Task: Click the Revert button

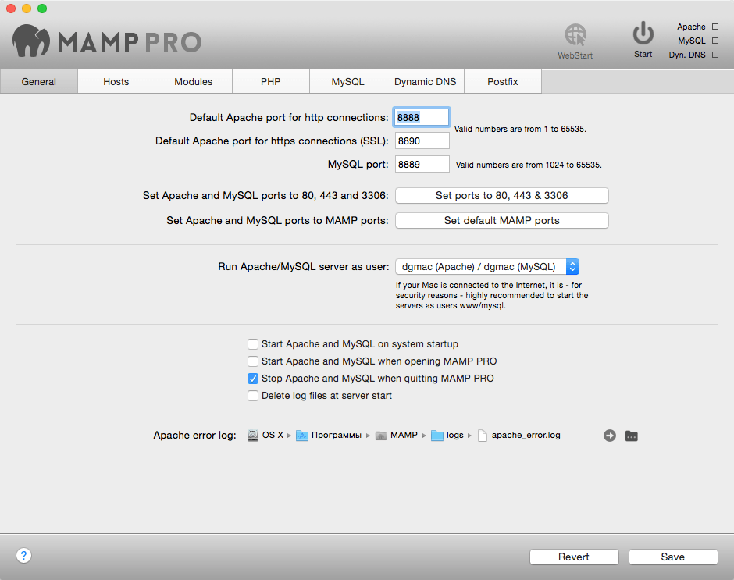Action: 574,557
